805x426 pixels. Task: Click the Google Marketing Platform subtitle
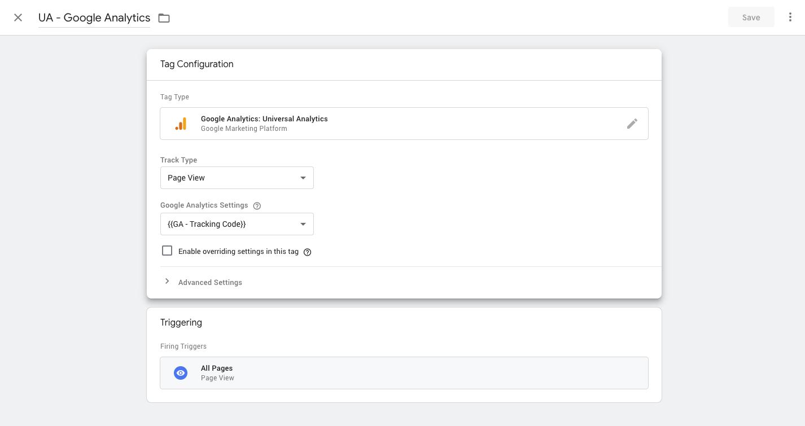pos(244,129)
